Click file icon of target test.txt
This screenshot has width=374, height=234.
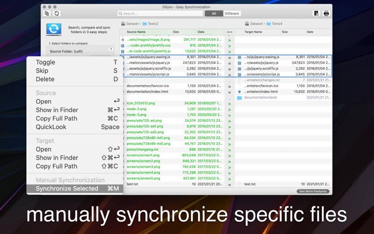point(239,184)
